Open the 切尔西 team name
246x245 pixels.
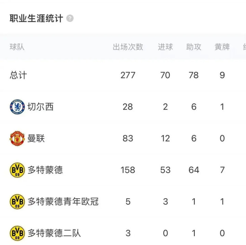[40, 107]
